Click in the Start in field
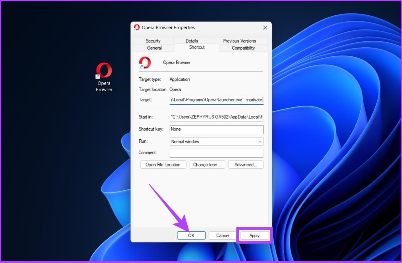The width and height of the screenshot is (402, 263). 216,117
